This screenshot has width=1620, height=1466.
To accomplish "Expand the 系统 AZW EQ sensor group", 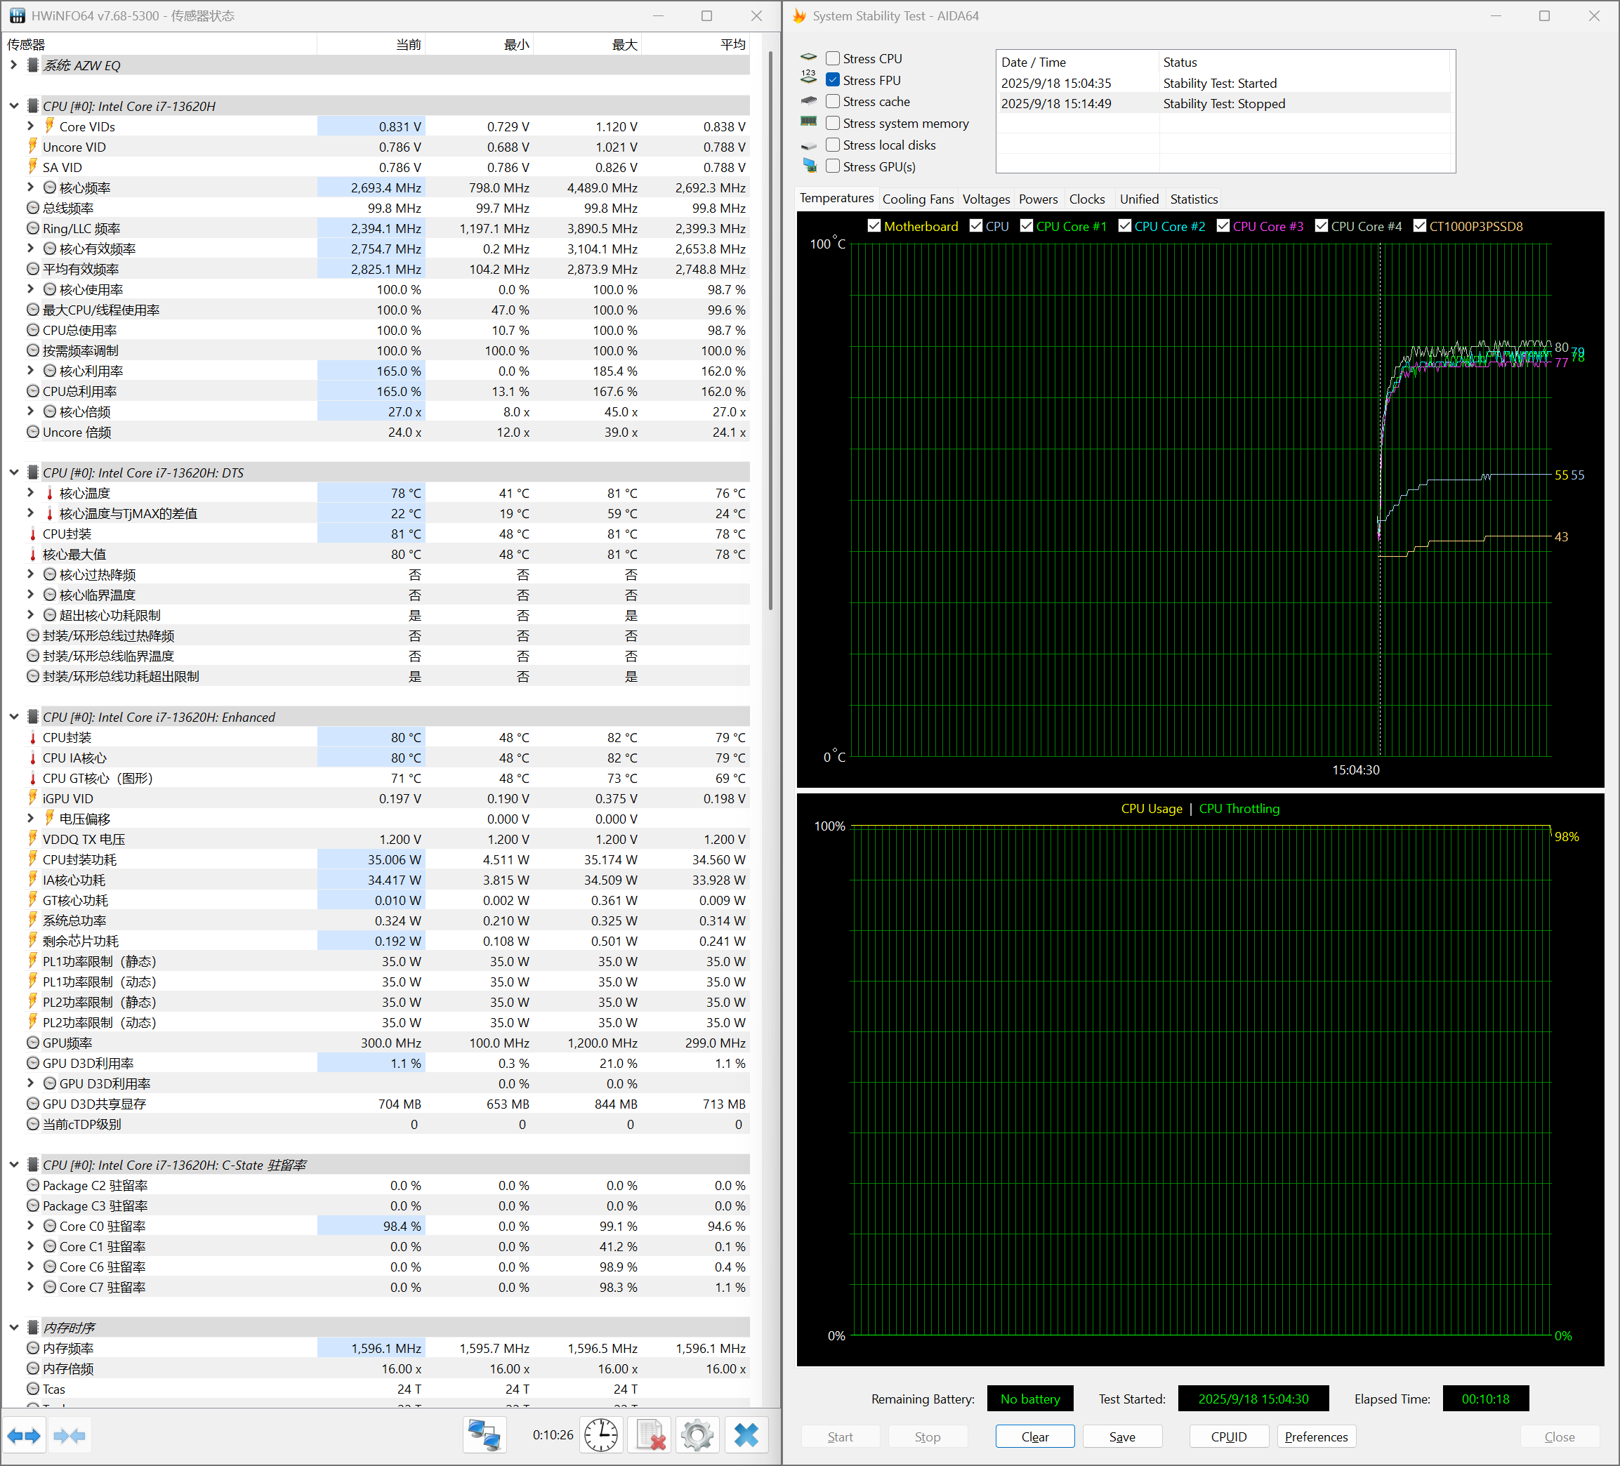I will 13,65.
